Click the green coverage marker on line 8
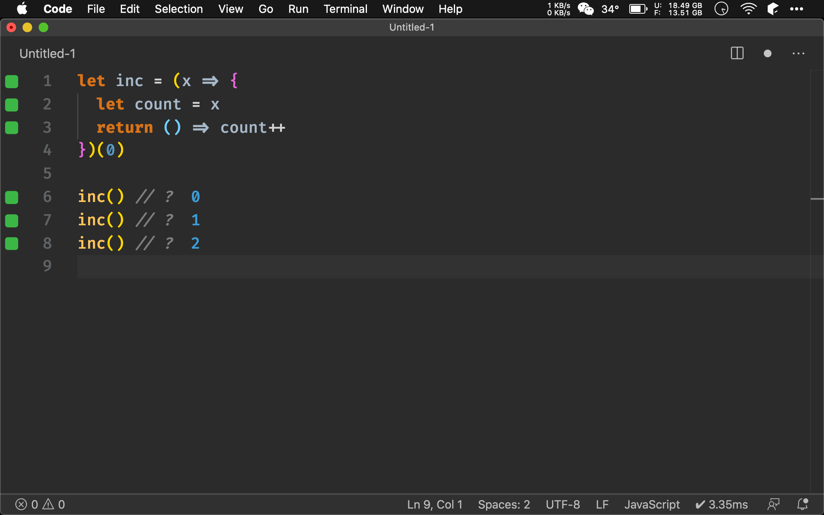824x515 pixels. pos(12,243)
